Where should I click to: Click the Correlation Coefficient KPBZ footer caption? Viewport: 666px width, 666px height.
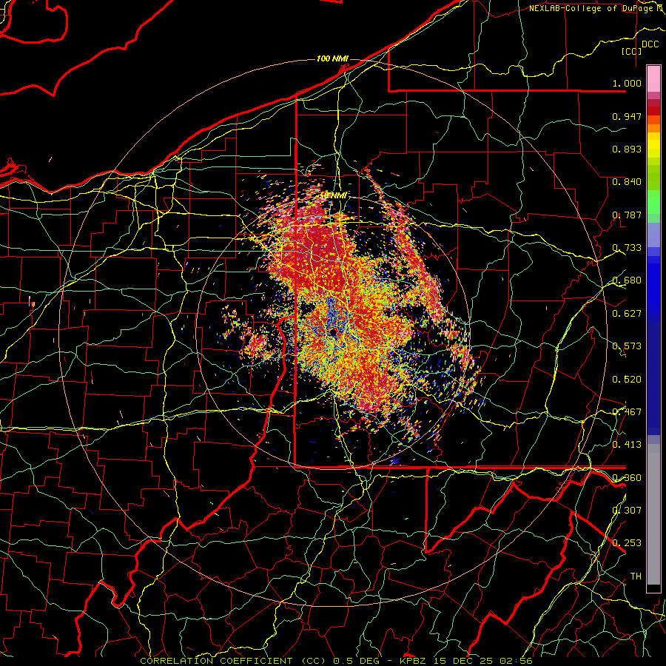coord(336,661)
